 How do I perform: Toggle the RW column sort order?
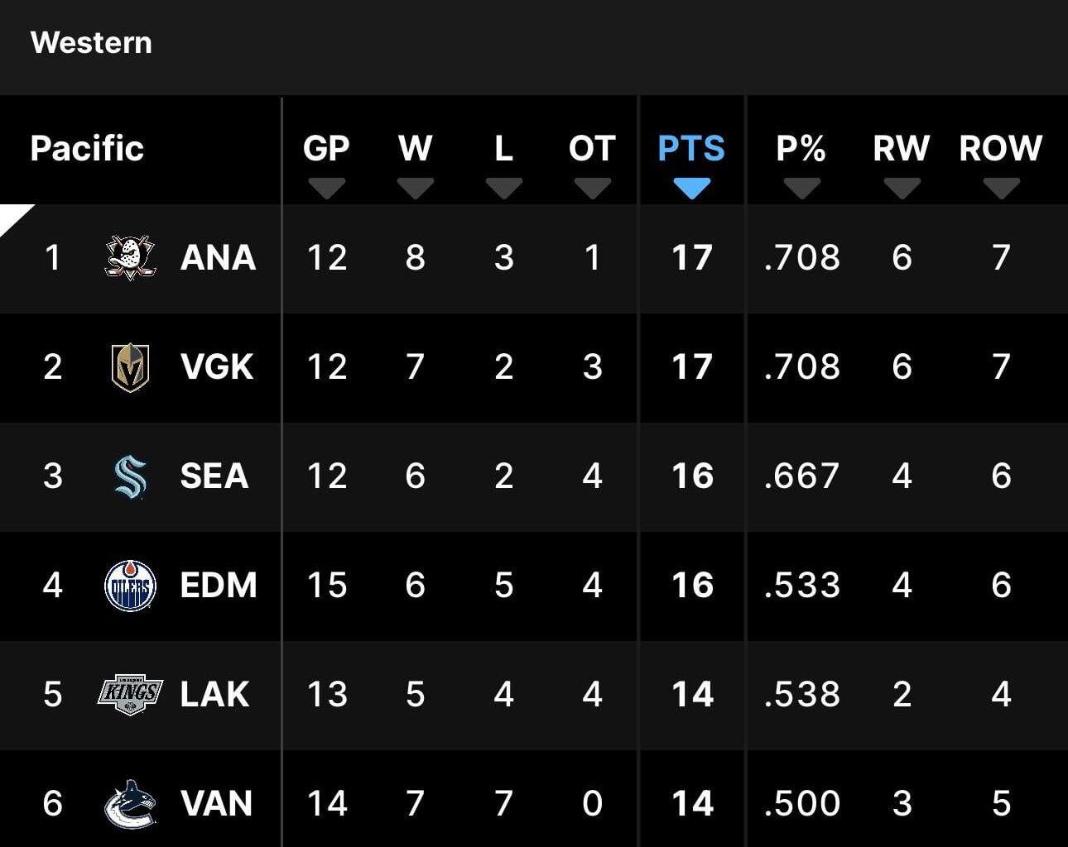pos(902,188)
